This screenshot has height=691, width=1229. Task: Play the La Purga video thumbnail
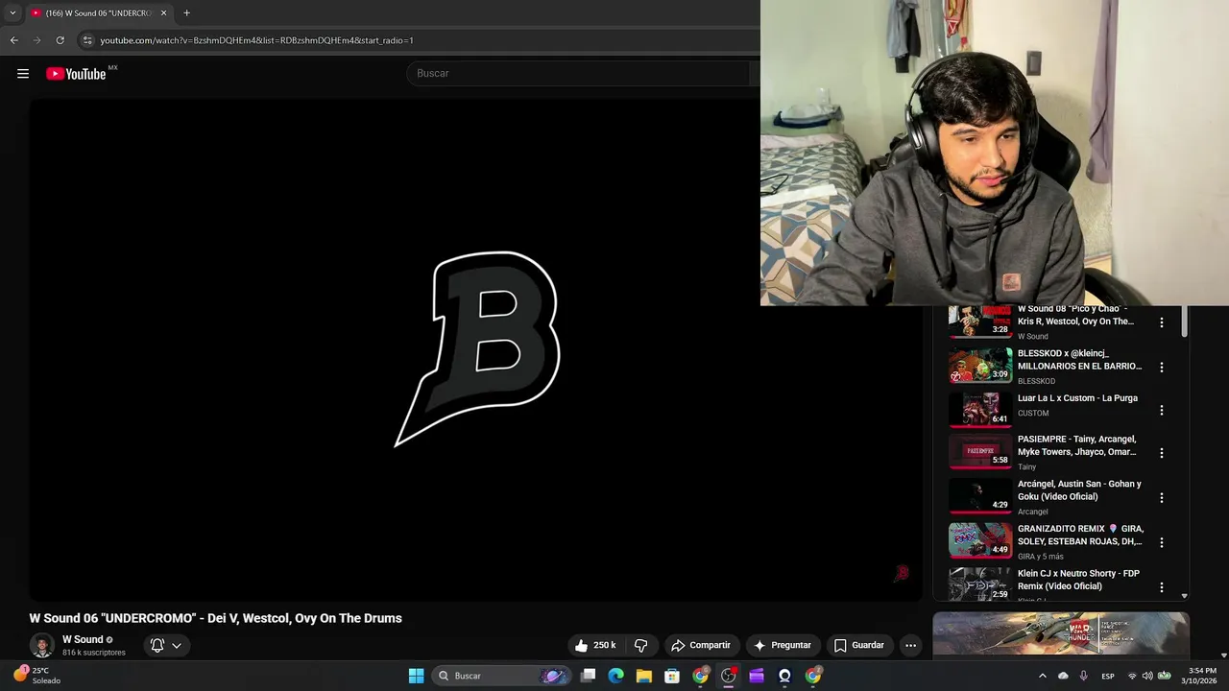pos(980,409)
